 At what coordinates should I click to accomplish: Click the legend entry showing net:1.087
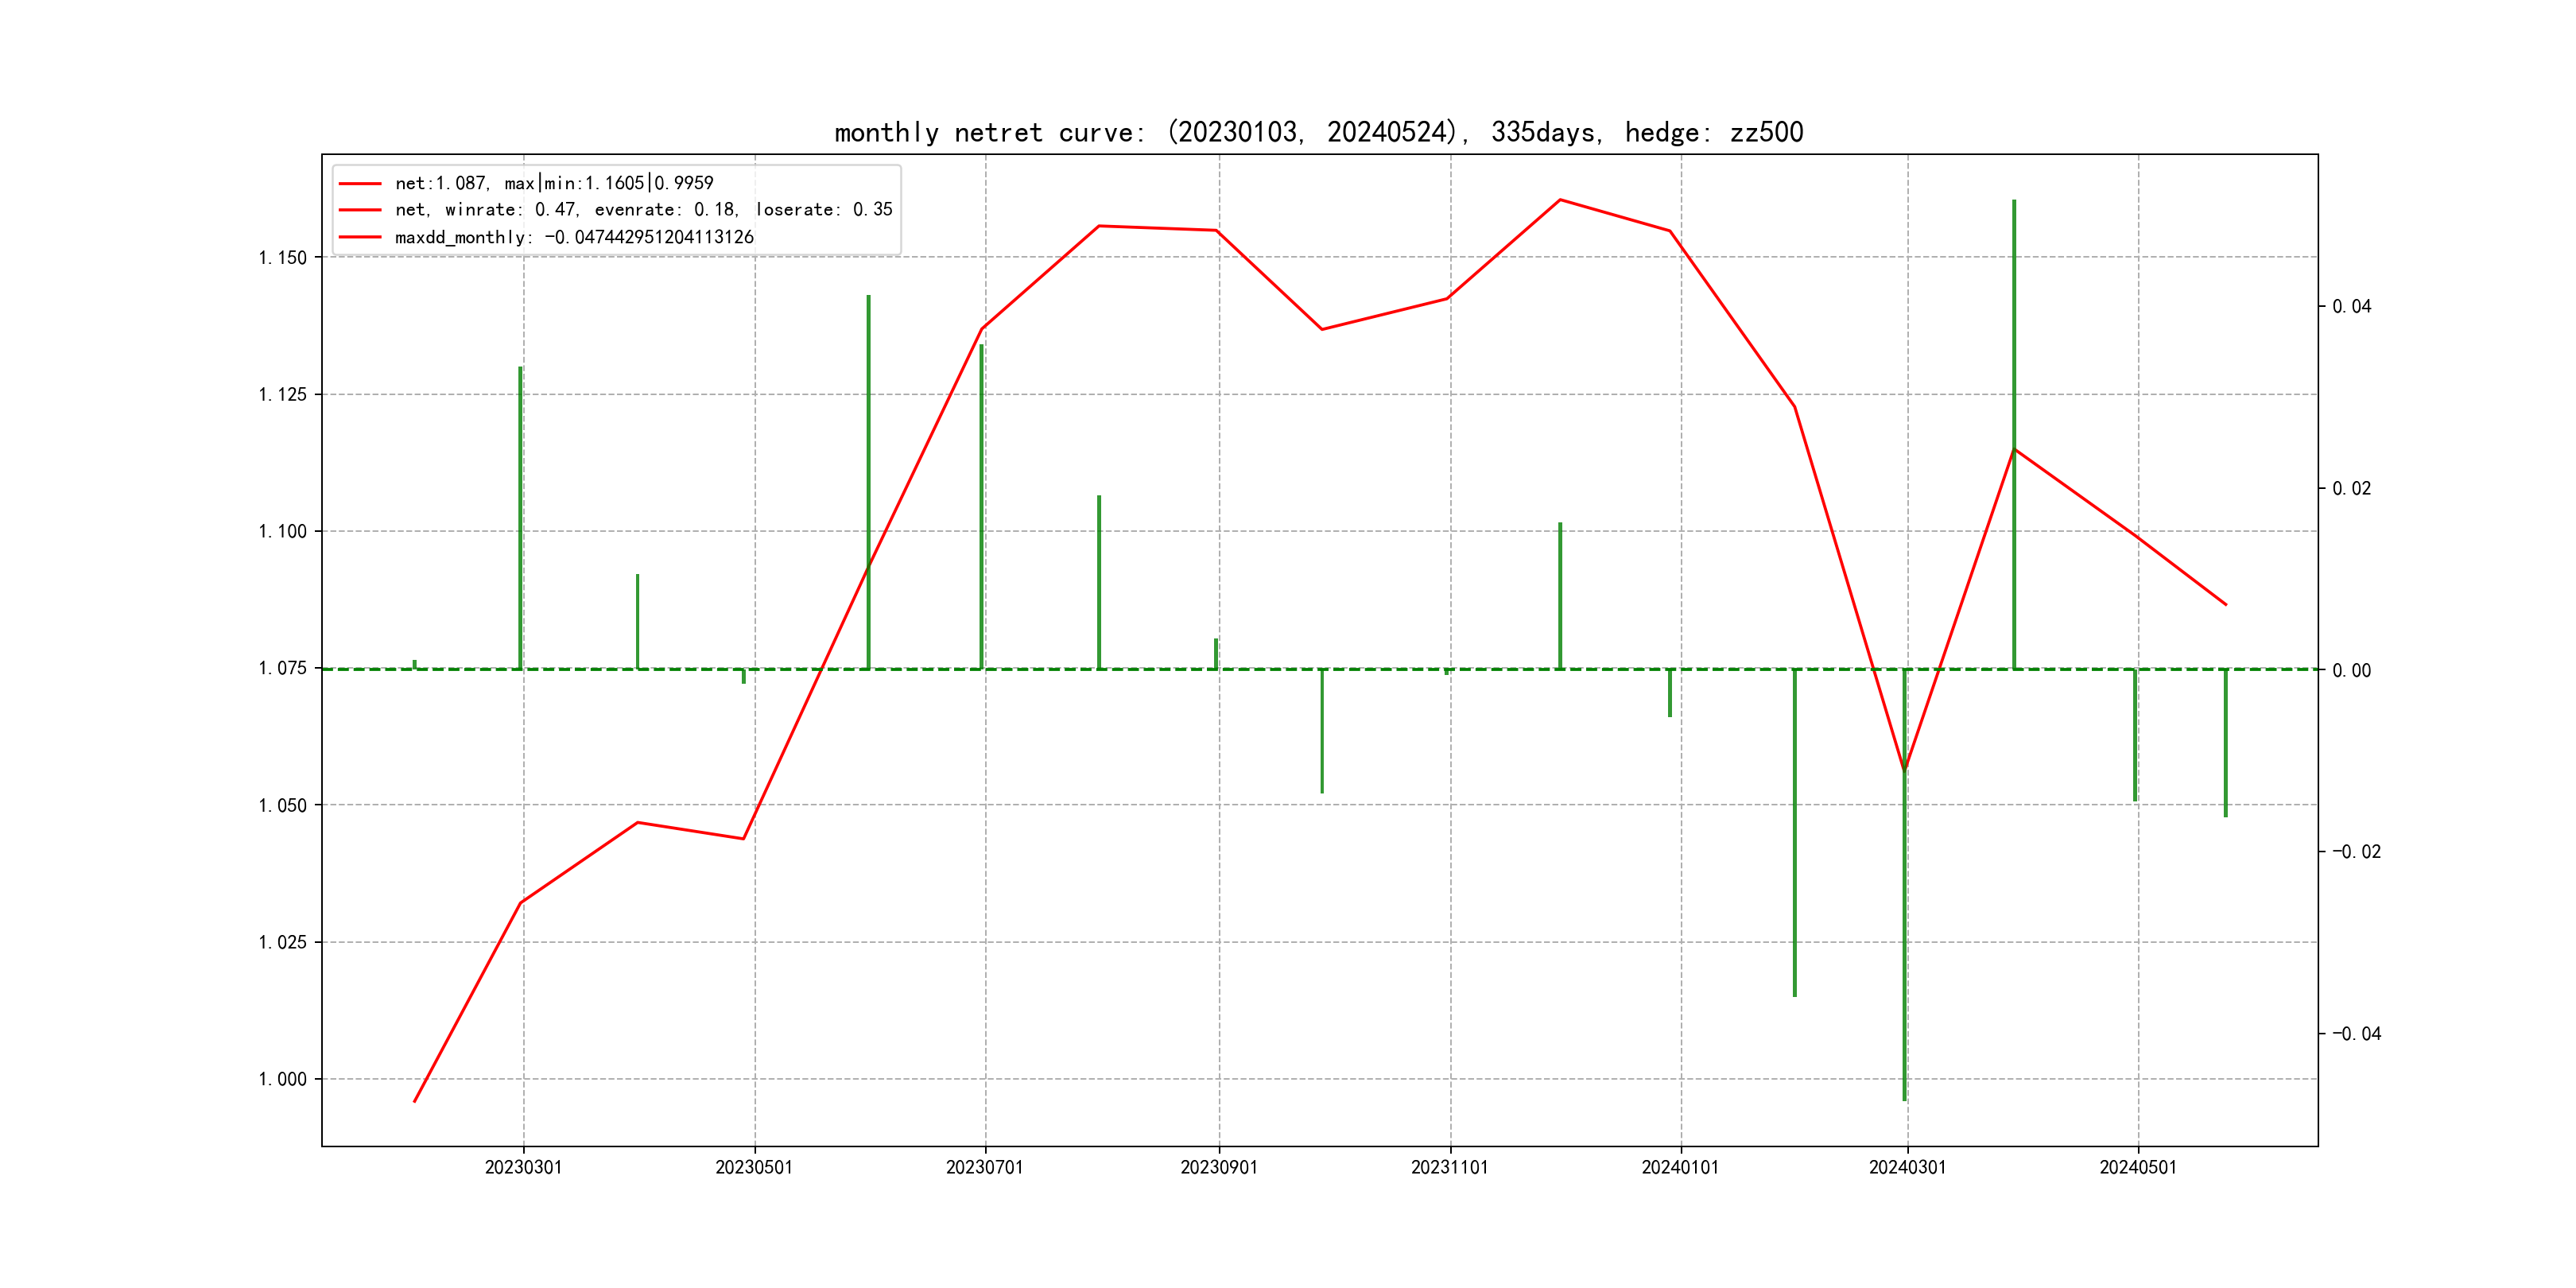pyautogui.click(x=554, y=183)
